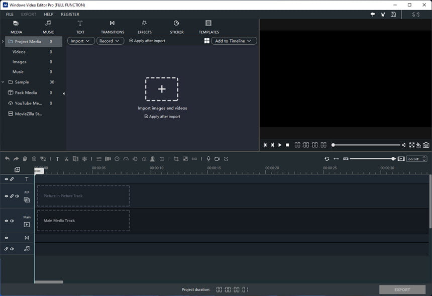Hide the transition track with its eye icon
This screenshot has width=432, height=296.
(6, 238)
